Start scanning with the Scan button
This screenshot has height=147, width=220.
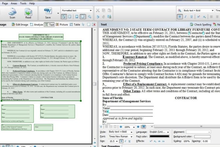[12, 13]
